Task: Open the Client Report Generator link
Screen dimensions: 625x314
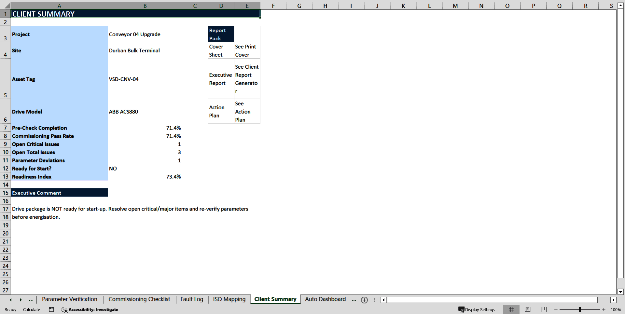Action: click(x=246, y=79)
